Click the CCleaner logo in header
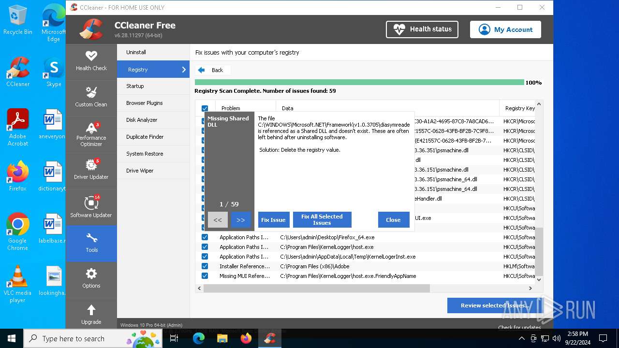The width and height of the screenshot is (619, 348). [x=92, y=29]
